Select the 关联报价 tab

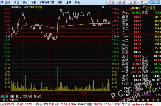point(14,100)
